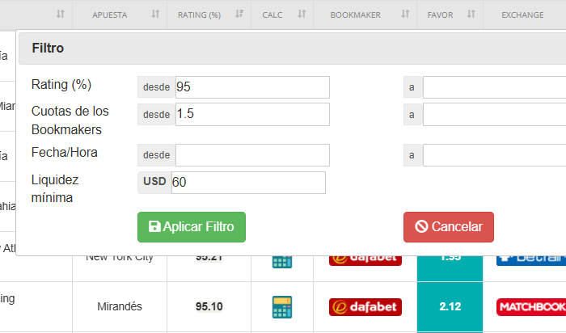The width and height of the screenshot is (566, 333).
Task: Open the calculator in the New York City row
Action: [x=281, y=261]
